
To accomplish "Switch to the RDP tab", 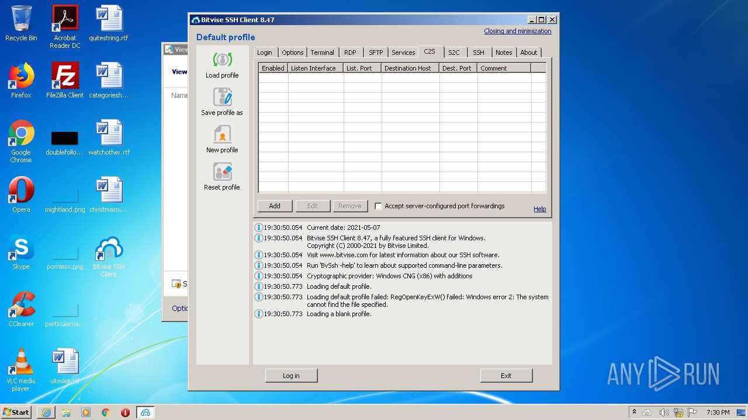I will 350,52.
